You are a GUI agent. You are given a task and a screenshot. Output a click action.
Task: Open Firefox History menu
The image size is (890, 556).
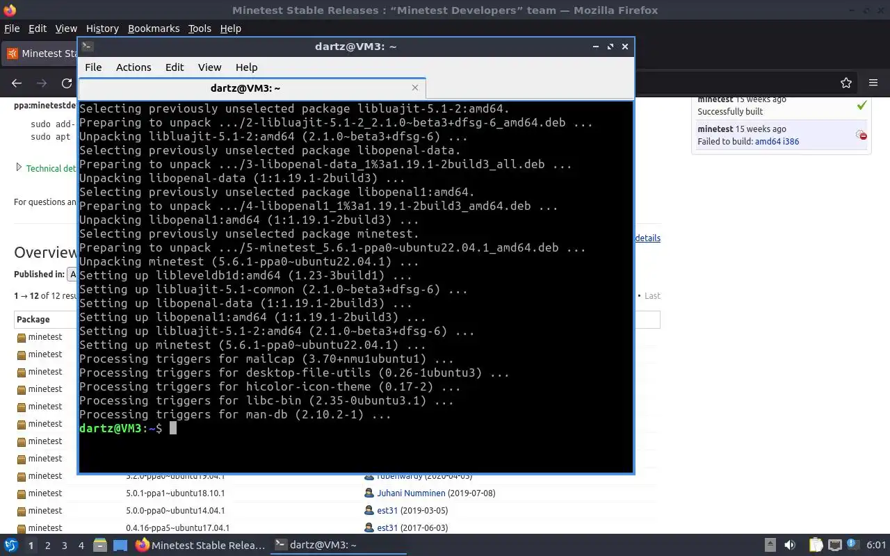[x=102, y=28]
